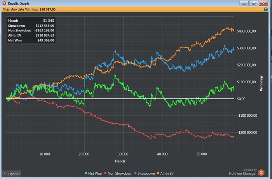Image resolution: width=272 pixels, height=179 pixels.
Task: Click the red Non Showdown color swatch
Action: click(x=105, y=173)
